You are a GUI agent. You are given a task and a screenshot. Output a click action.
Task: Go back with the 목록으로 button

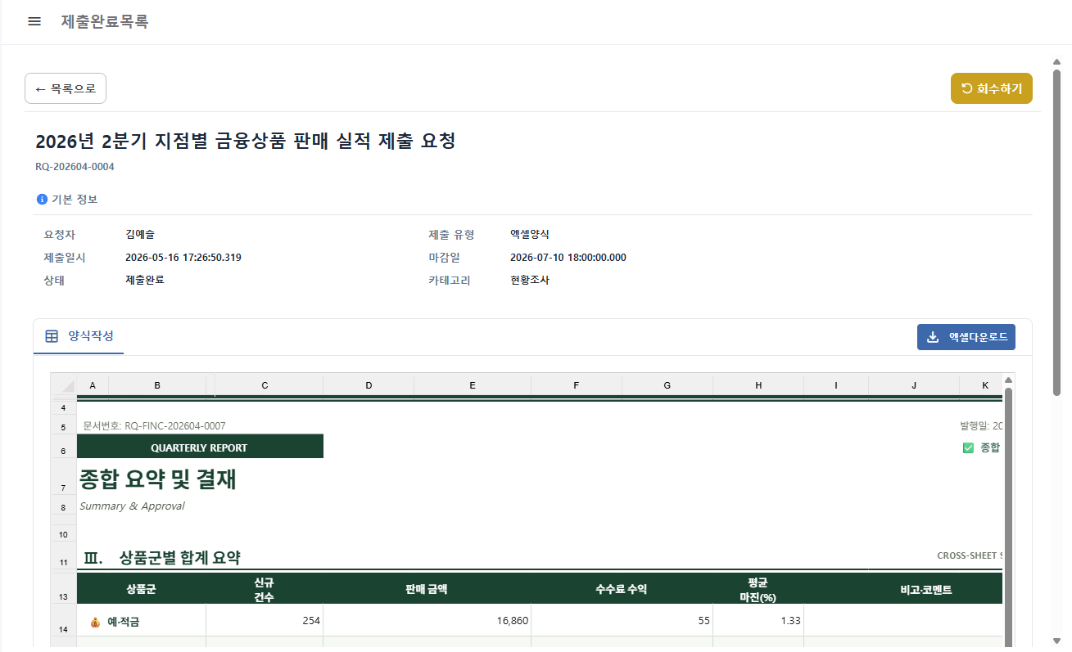[66, 88]
